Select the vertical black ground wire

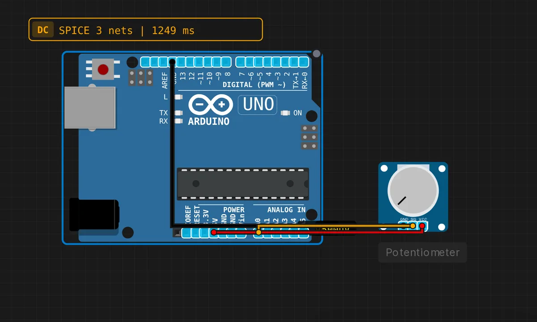[x=172, y=143]
